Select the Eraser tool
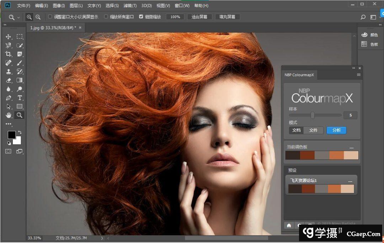The image size is (384, 243). coord(9,80)
